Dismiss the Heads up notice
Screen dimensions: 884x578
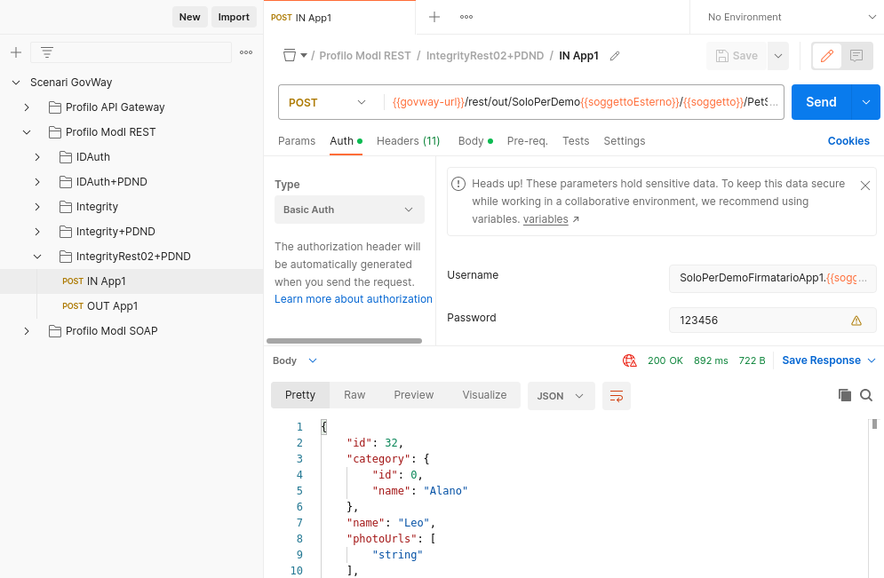864,186
